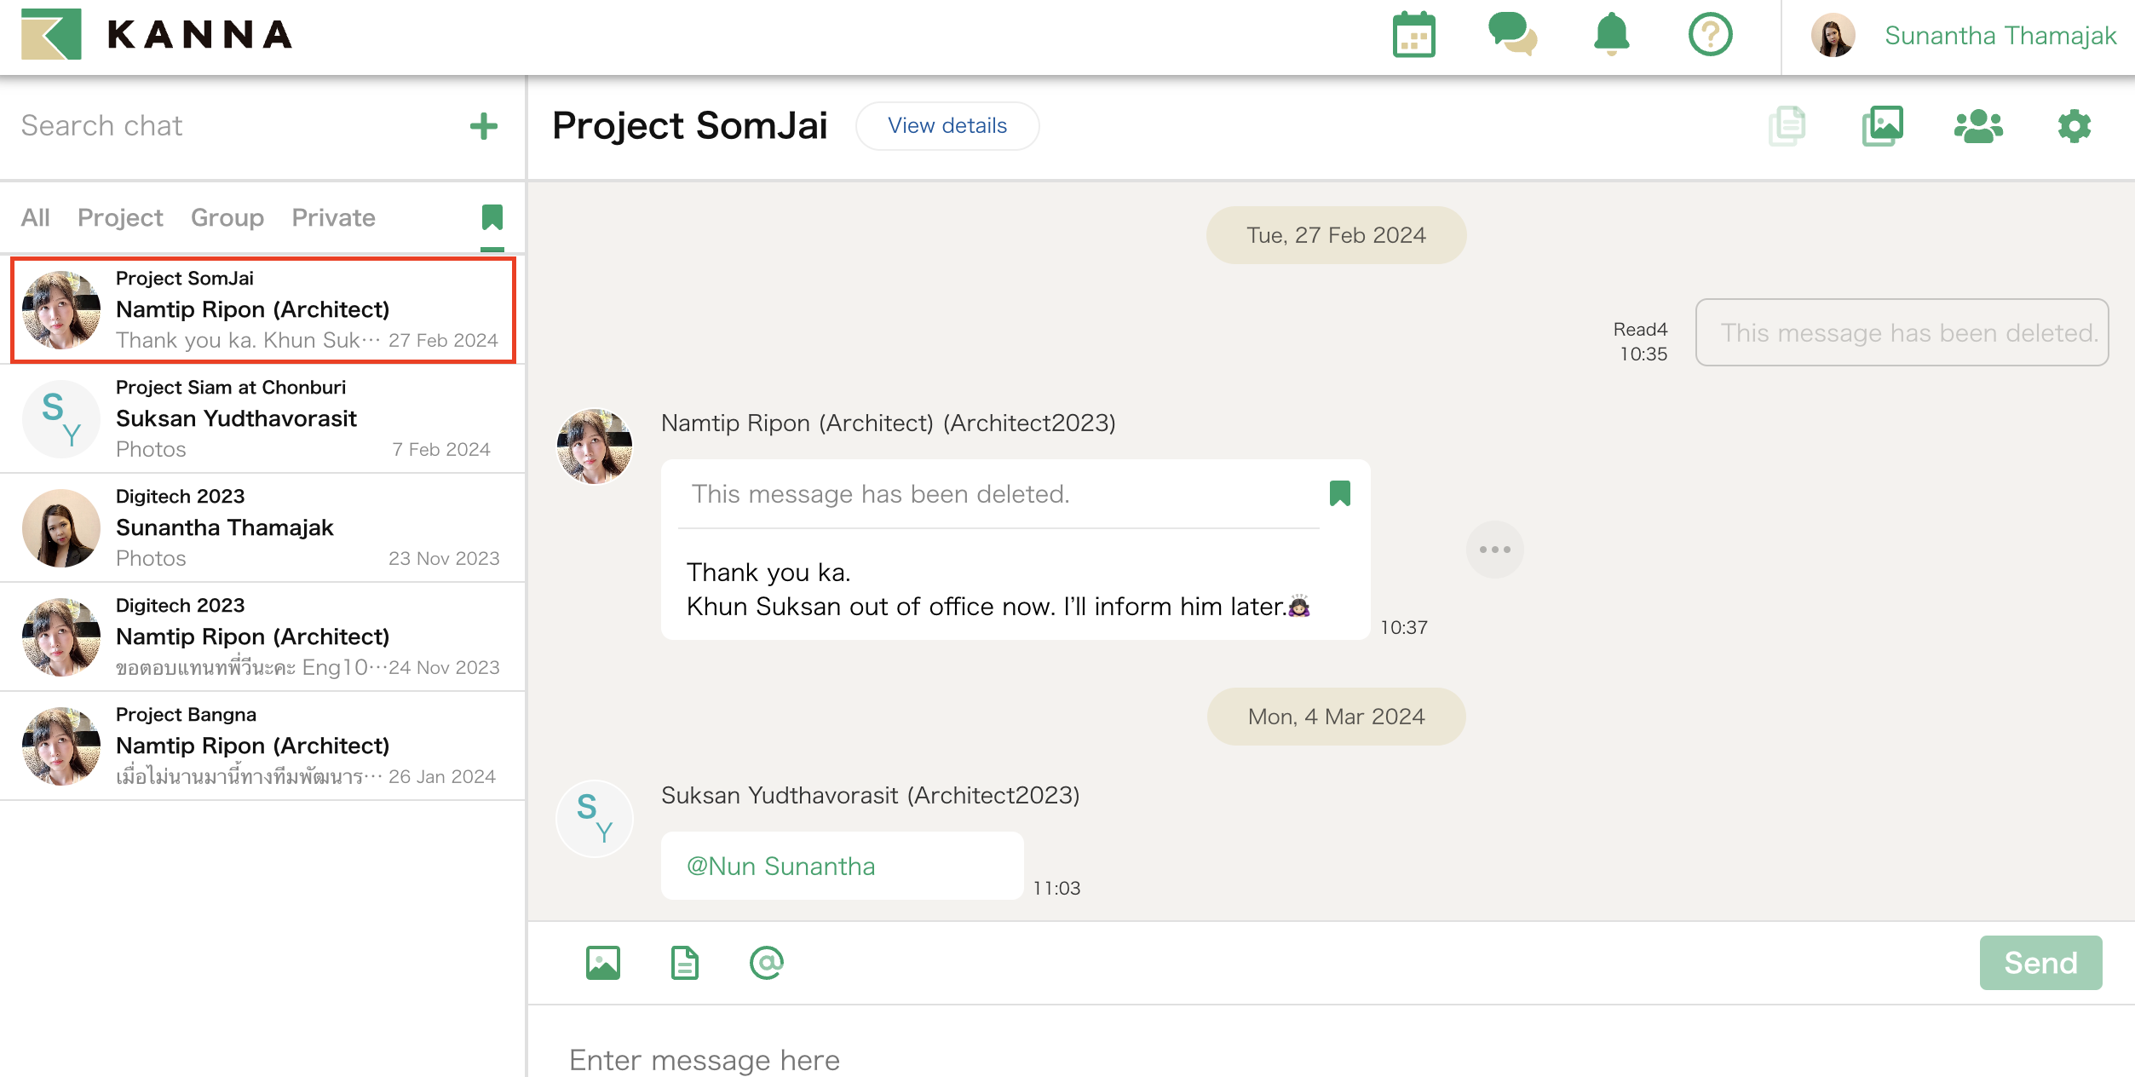Screen dimensions: 2135x1077
Task: Click inside the Enter message here field
Action: 1022,1058
